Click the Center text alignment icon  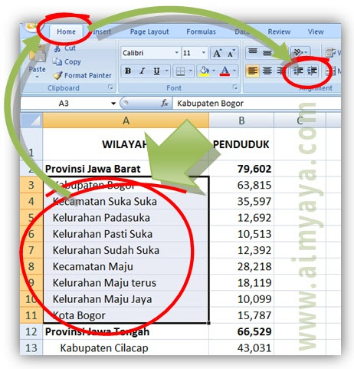267,71
